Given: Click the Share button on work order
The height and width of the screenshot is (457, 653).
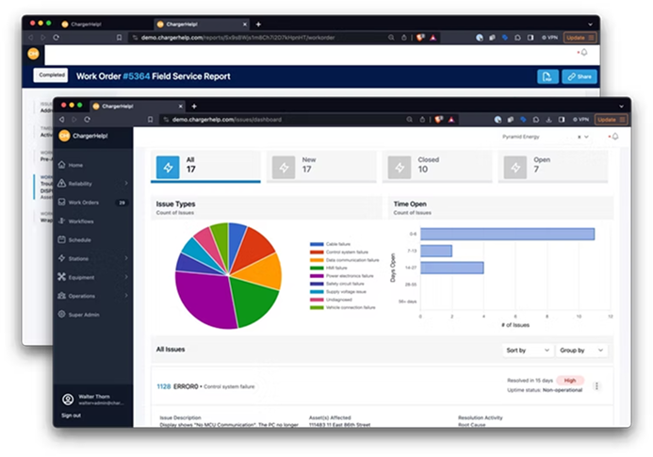Looking at the screenshot, I should pos(579,76).
